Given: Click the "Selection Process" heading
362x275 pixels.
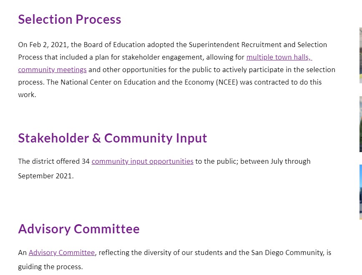Looking at the screenshot, I should pyautogui.click(x=70, y=20).
